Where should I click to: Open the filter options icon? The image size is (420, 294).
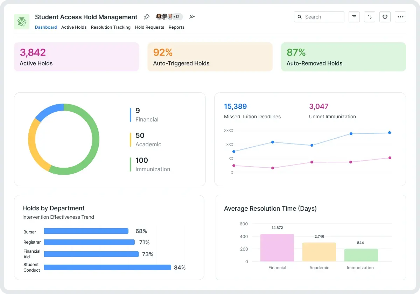354,17
